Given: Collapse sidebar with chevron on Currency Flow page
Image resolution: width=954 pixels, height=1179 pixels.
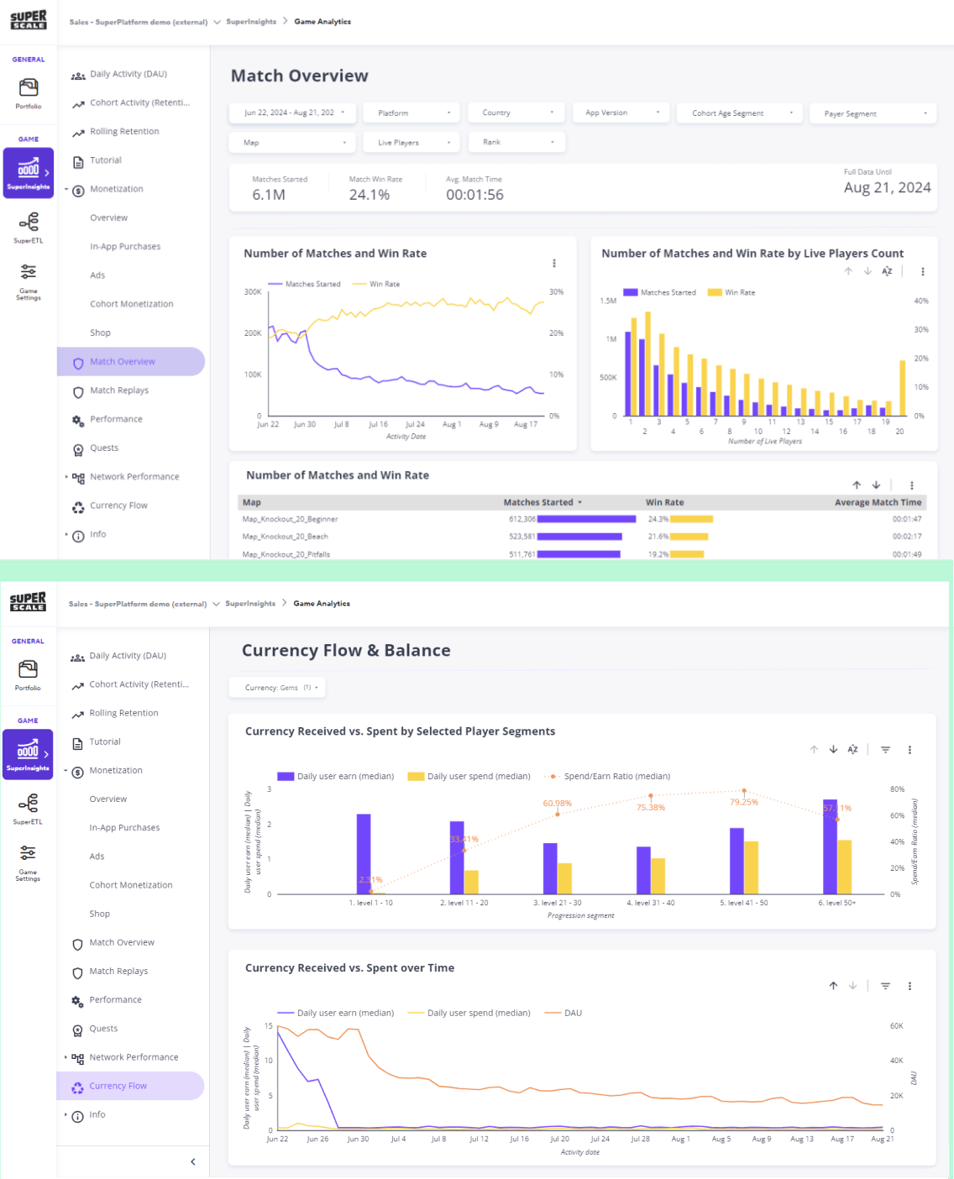Looking at the screenshot, I should [x=193, y=1161].
